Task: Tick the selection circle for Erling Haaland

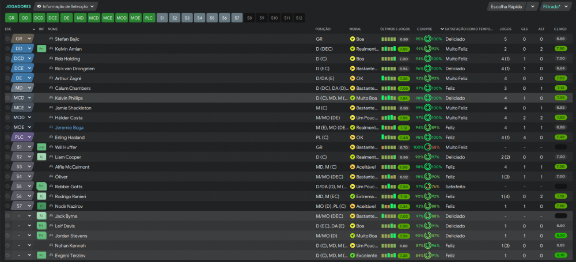Action: (7, 138)
